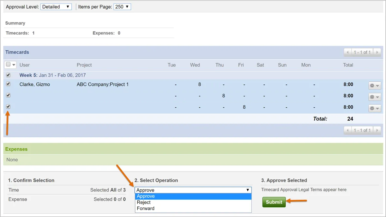This screenshot has width=386, height=217.
Task: Uncheck the Clarke, Gizmo row checkbox
Action: (x=8, y=84)
